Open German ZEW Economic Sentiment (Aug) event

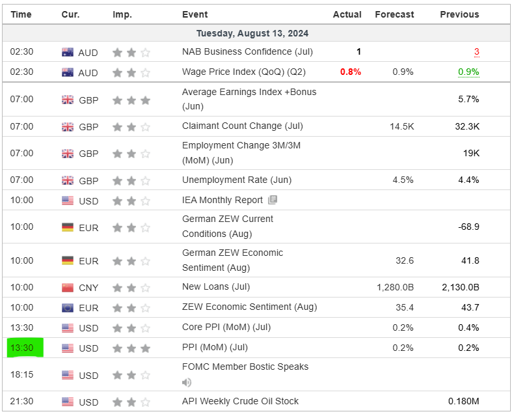(x=232, y=260)
